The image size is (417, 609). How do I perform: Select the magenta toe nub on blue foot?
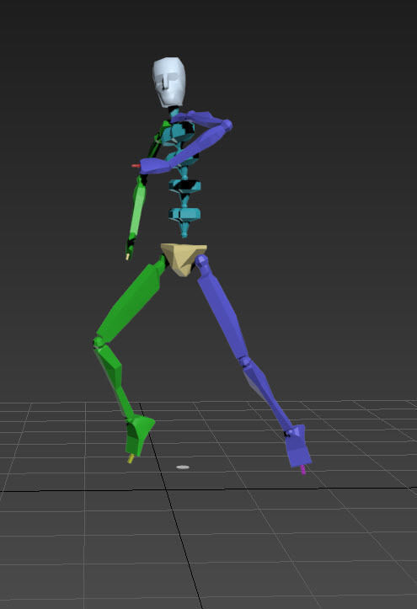[302, 470]
